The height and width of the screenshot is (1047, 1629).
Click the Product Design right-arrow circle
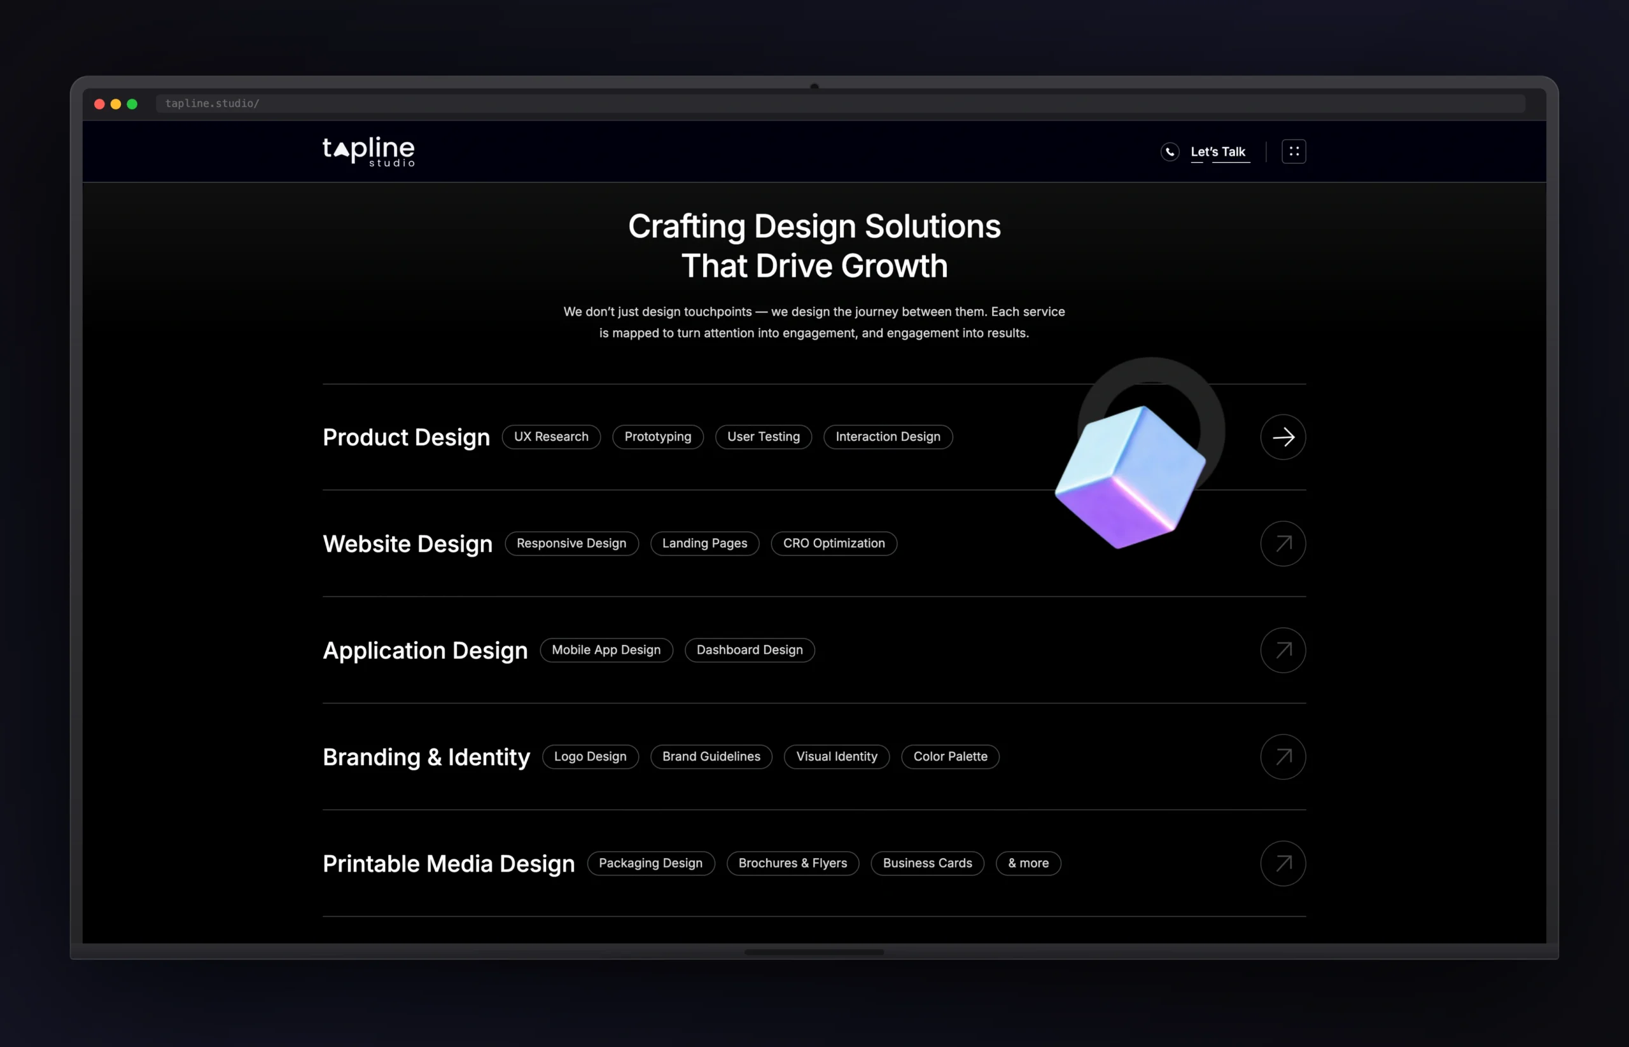[1283, 437]
